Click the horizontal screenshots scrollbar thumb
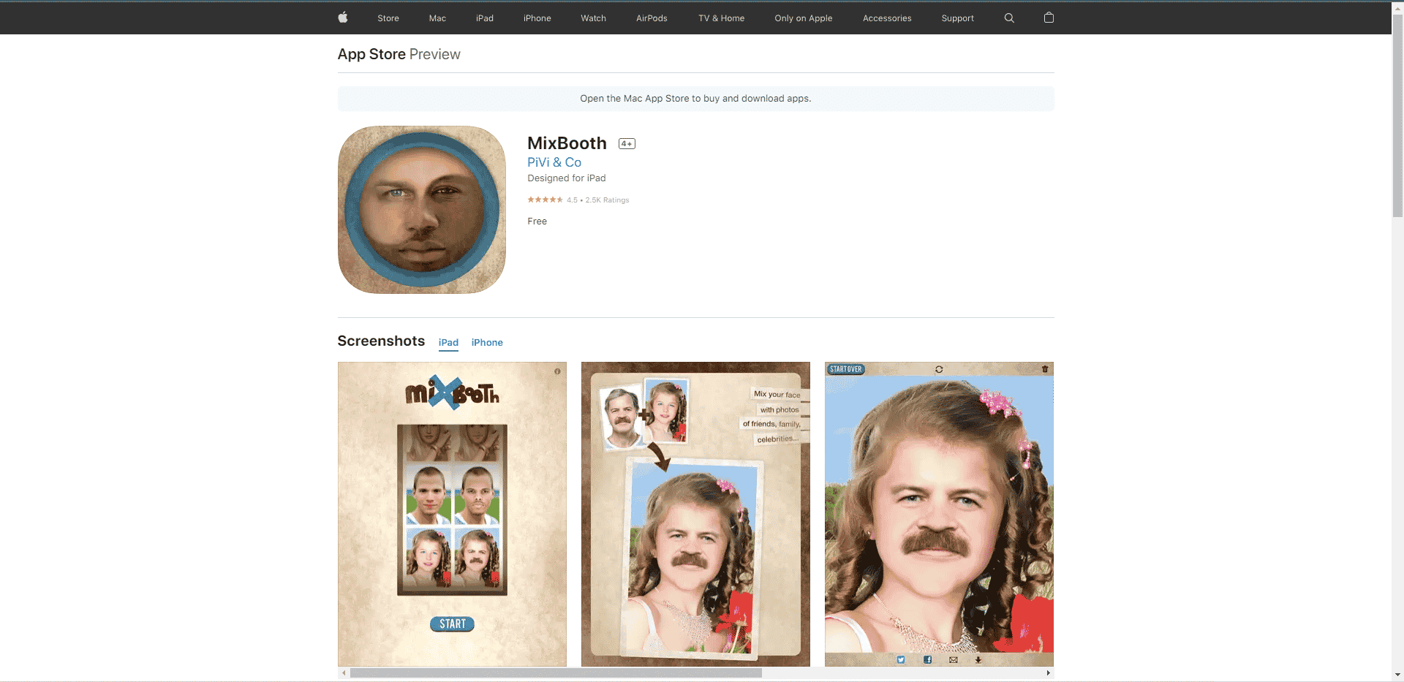The width and height of the screenshot is (1404, 682). 556,673
